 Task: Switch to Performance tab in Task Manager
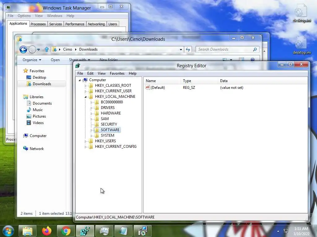[75, 24]
